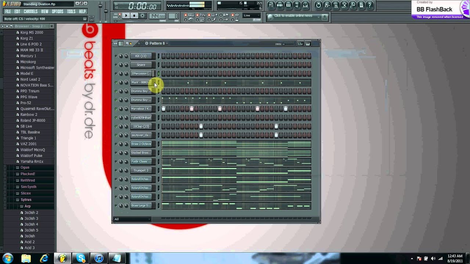The width and height of the screenshot is (470, 264).
Task: Open the FILE menu
Action: pyautogui.click(x=8, y=11)
